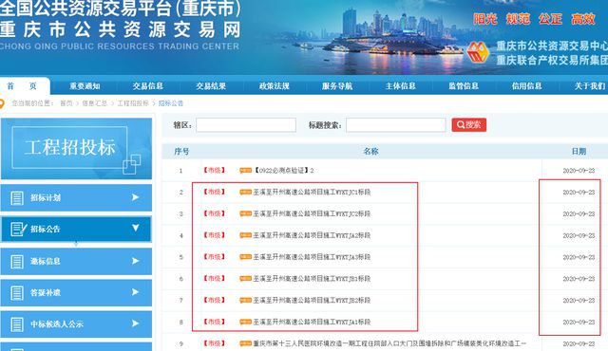
Task: Open the 交易结果 navigation menu
Action: tap(211, 86)
